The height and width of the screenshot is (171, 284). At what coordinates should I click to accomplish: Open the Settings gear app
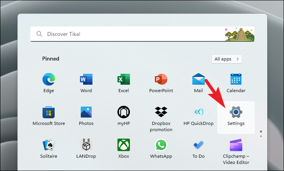(x=236, y=112)
